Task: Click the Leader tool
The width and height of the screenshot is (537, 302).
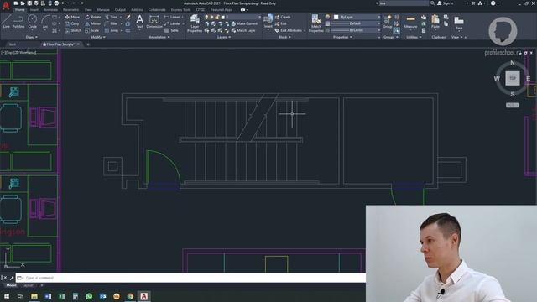Action: pos(173,23)
